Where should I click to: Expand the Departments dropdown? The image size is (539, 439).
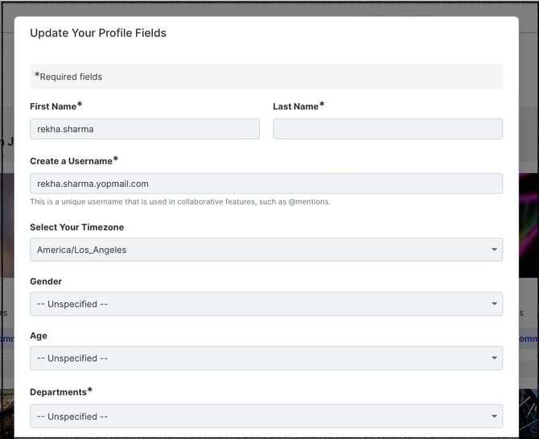266,416
